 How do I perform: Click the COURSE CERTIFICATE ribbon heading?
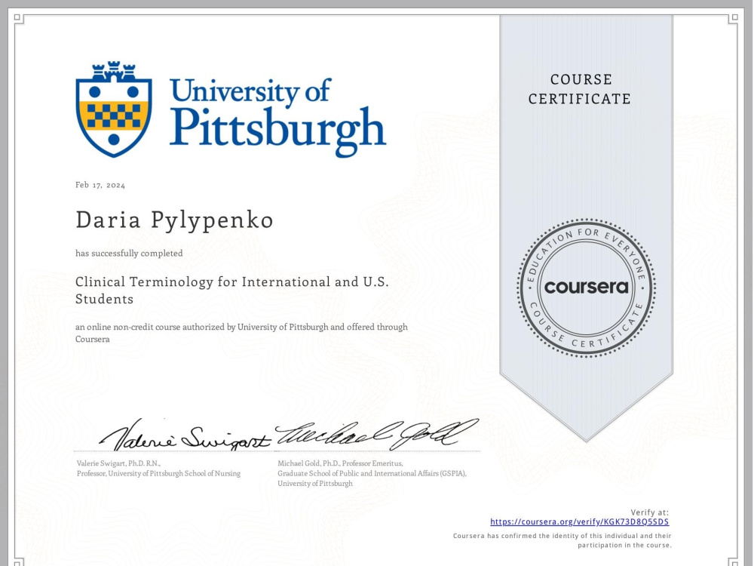[x=580, y=89]
